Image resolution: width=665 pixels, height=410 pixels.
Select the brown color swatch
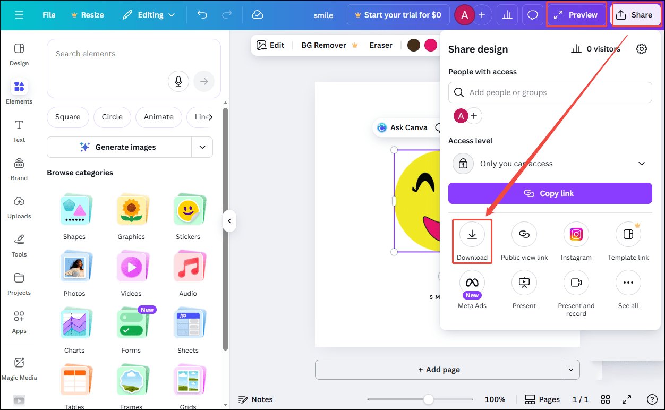pos(413,45)
